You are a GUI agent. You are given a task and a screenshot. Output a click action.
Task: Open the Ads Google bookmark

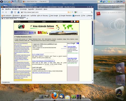coord(53,16)
